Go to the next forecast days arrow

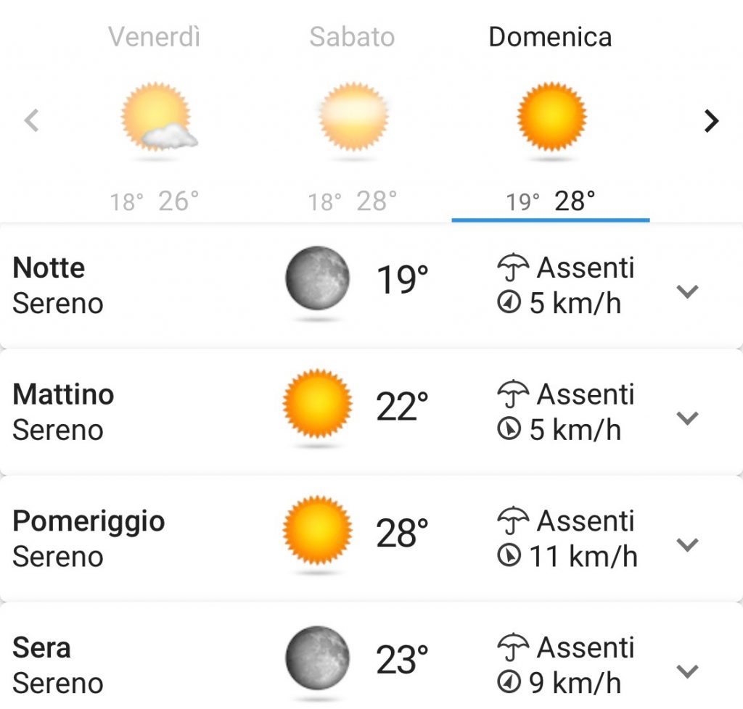point(711,120)
